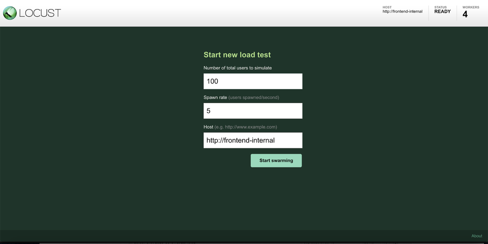This screenshot has width=488, height=244.
Task: Click the header host value http://frontend-internal
Action: click(402, 11)
